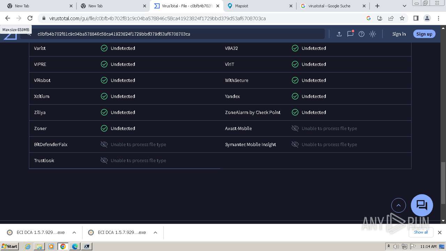Viewport: 446px width, 251px height.
Task: Click the ViRobot vendor name
Action: 42,80
